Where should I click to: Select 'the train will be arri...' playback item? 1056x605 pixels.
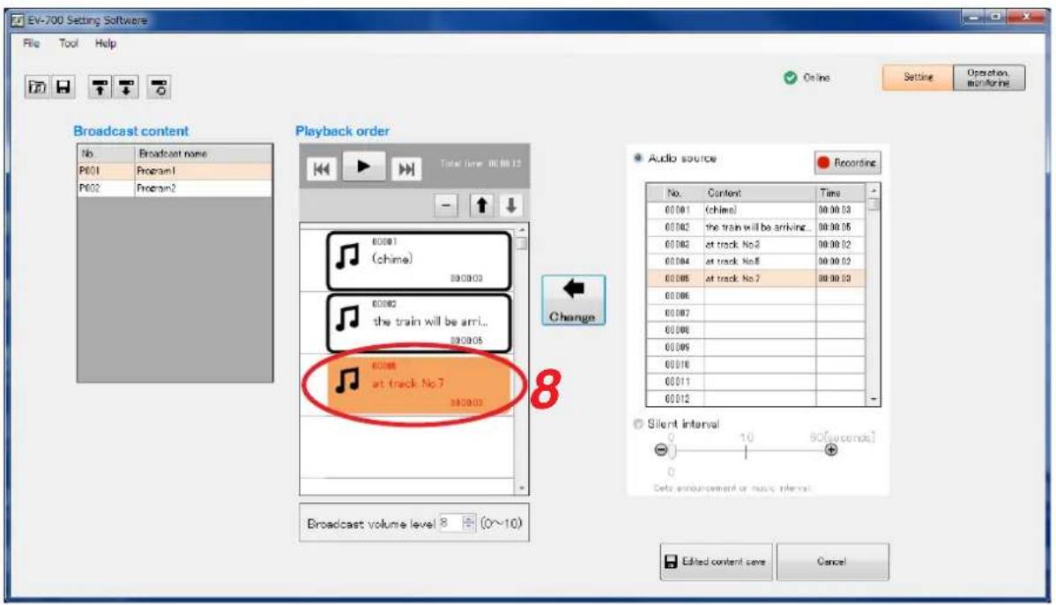click(x=419, y=323)
